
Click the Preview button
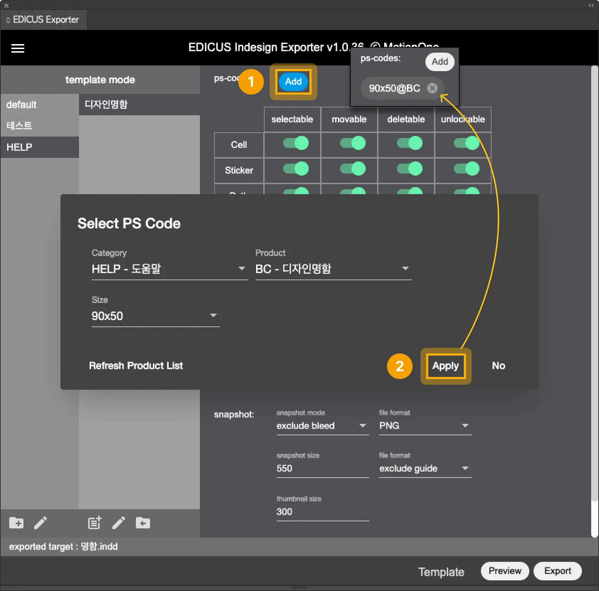coord(505,571)
